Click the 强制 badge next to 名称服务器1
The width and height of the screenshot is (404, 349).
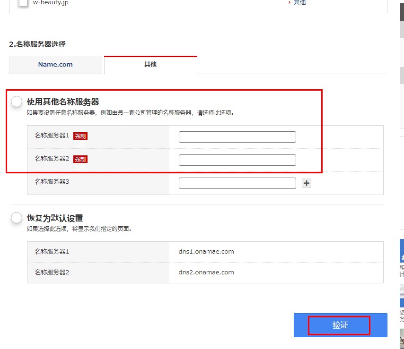(80, 136)
